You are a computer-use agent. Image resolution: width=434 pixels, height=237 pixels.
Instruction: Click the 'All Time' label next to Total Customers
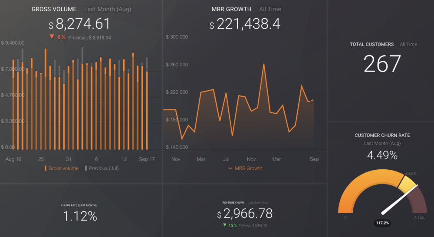pyautogui.click(x=408, y=44)
